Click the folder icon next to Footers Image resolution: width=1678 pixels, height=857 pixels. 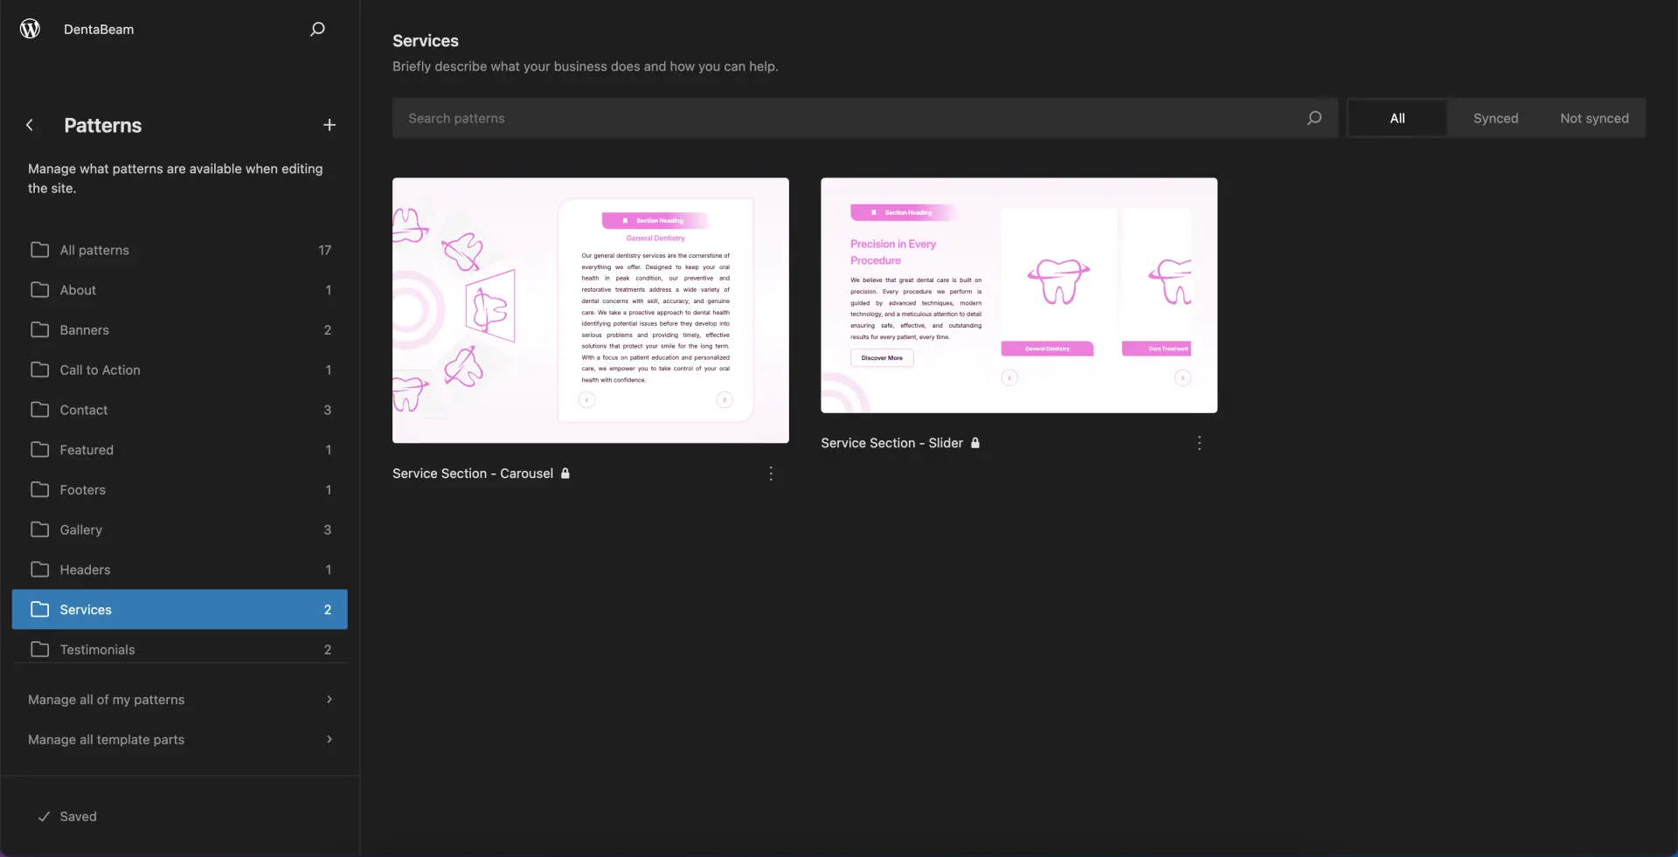coord(39,490)
